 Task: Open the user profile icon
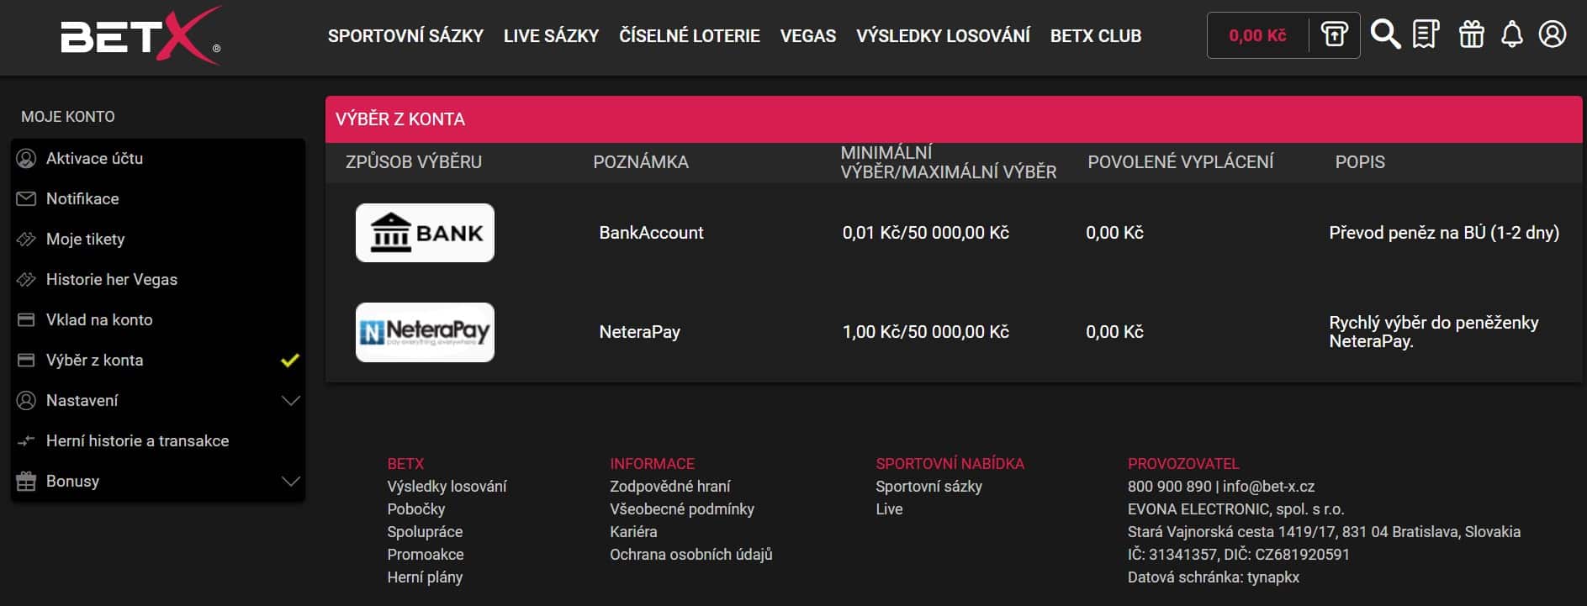(1553, 34)
